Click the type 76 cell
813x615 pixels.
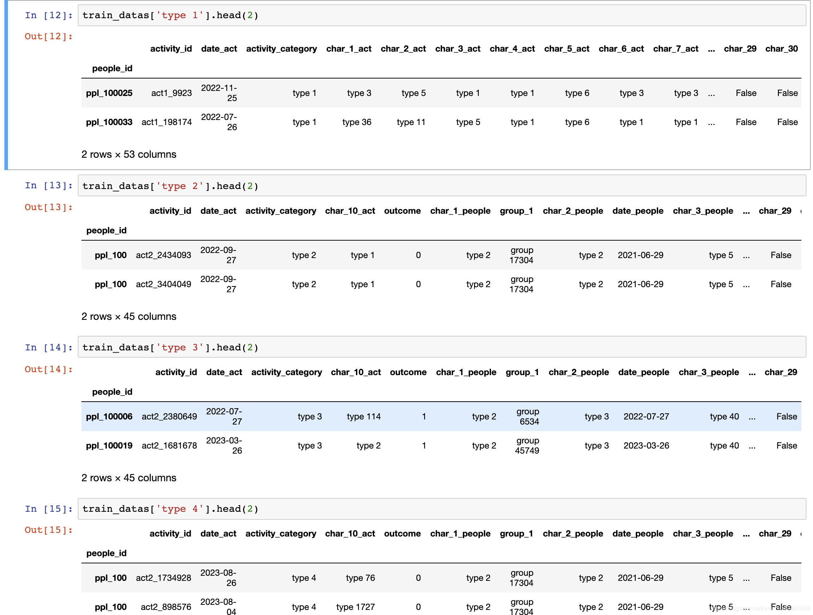click(x=361, y=578)
